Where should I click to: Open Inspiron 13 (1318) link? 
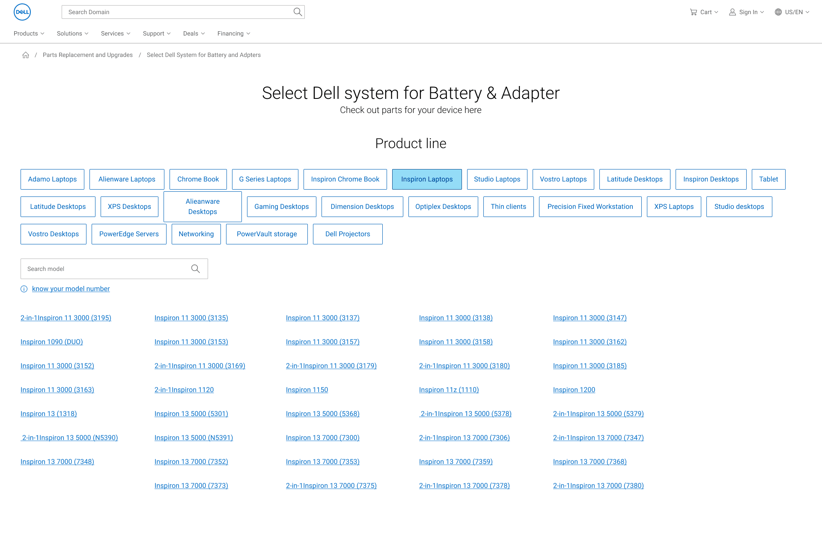pos(49,414)
